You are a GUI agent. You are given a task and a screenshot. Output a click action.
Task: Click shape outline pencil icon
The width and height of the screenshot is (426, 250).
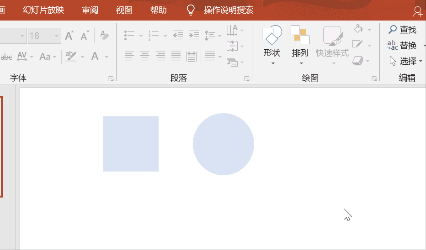click(x=357, y=44)
